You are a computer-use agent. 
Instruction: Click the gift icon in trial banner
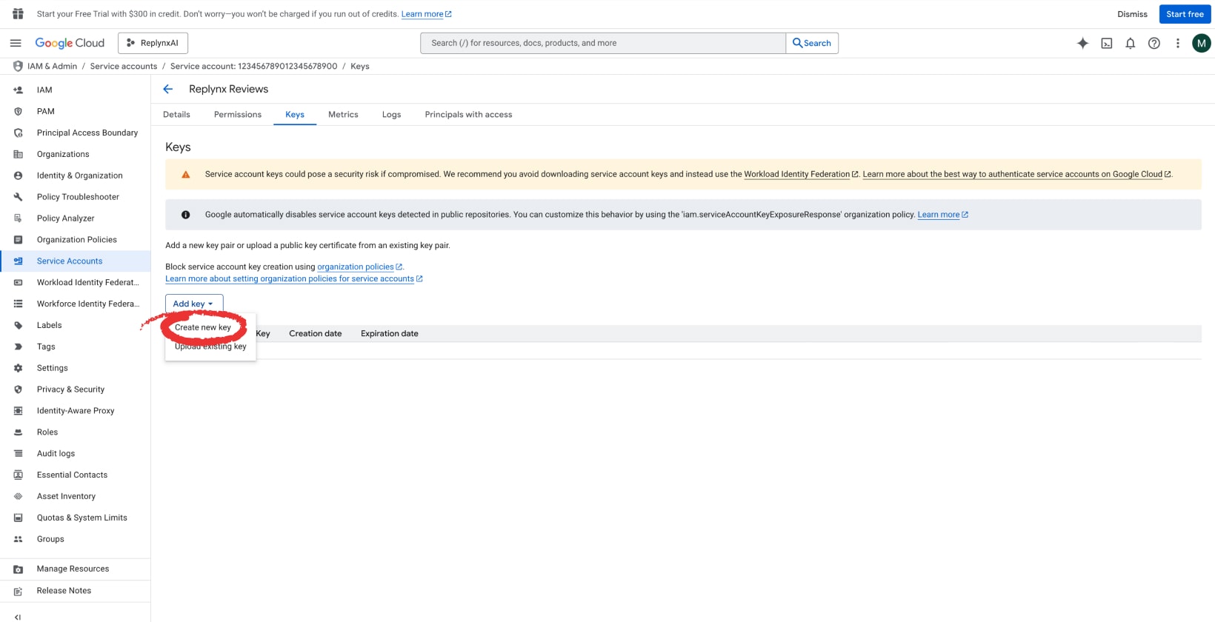[x=18, y=14]
